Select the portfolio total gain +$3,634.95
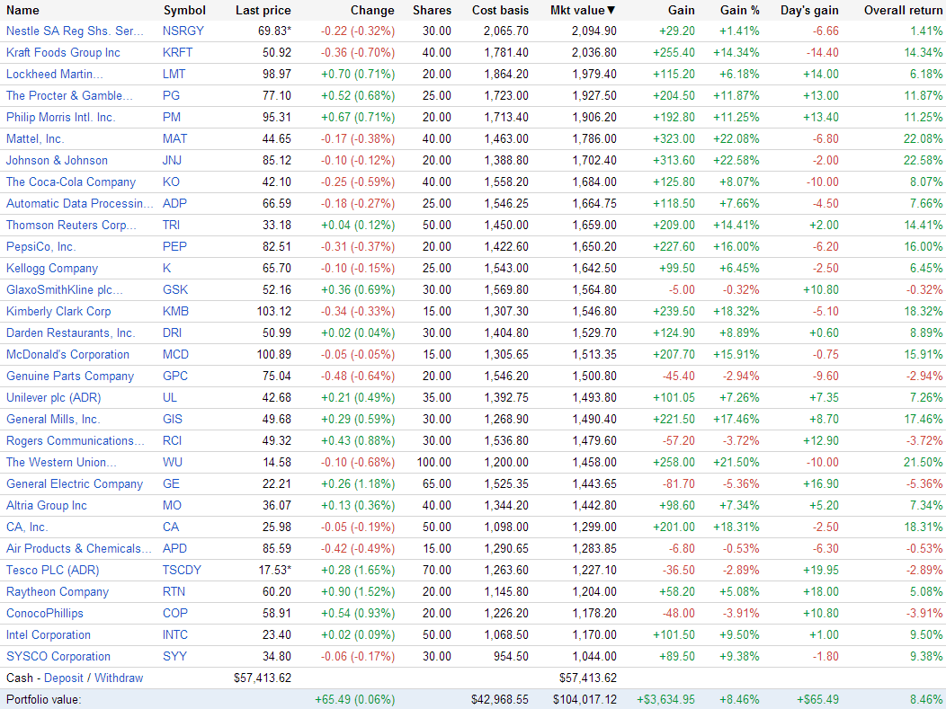946x709 pixels. pos(666,700)
